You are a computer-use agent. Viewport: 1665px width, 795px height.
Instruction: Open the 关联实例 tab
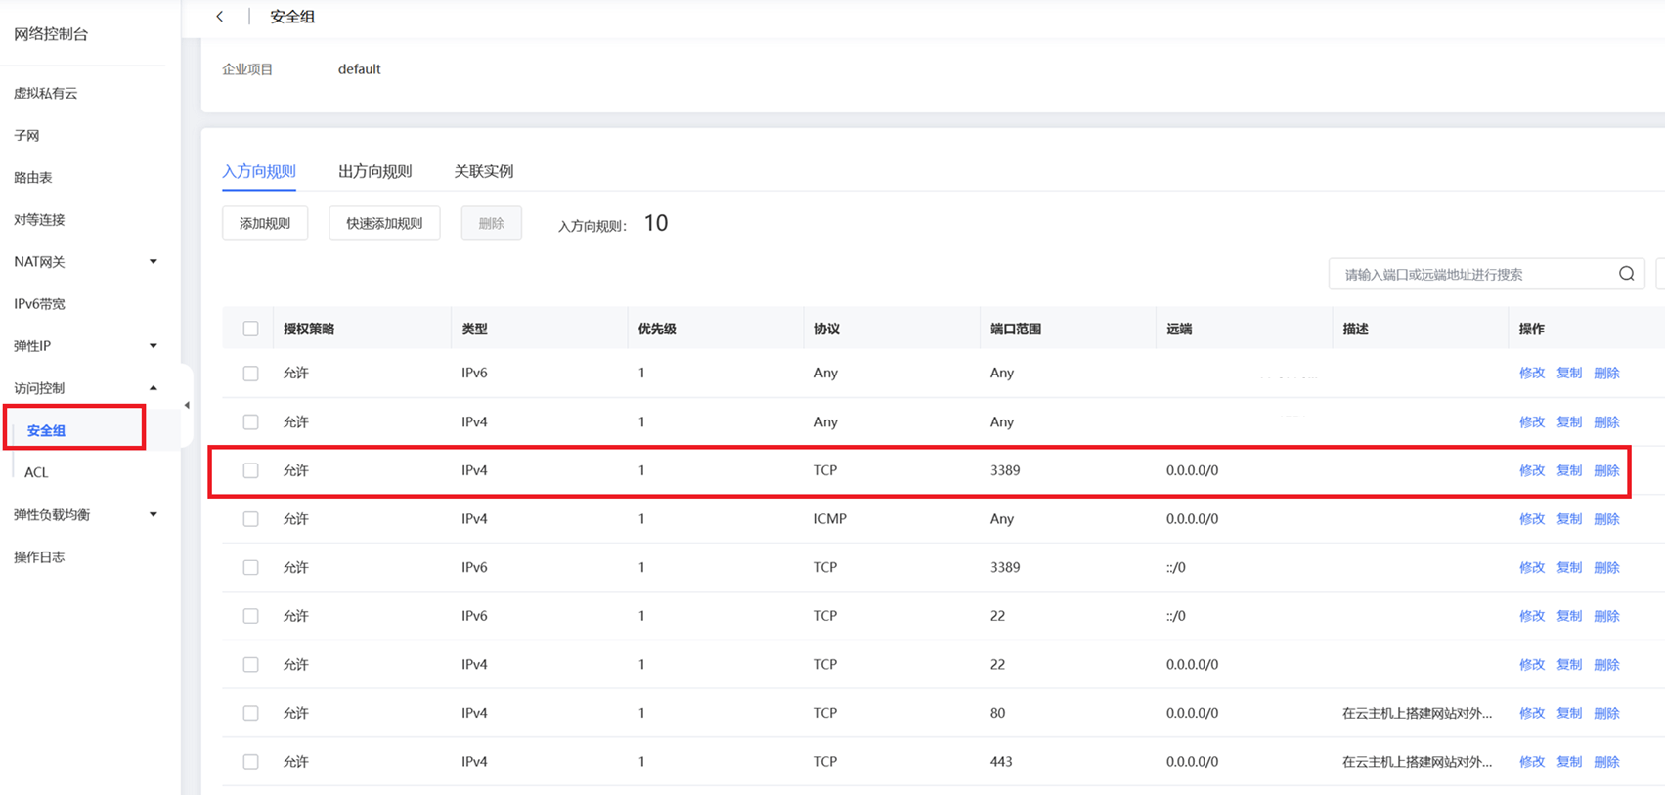coord(484,171)
